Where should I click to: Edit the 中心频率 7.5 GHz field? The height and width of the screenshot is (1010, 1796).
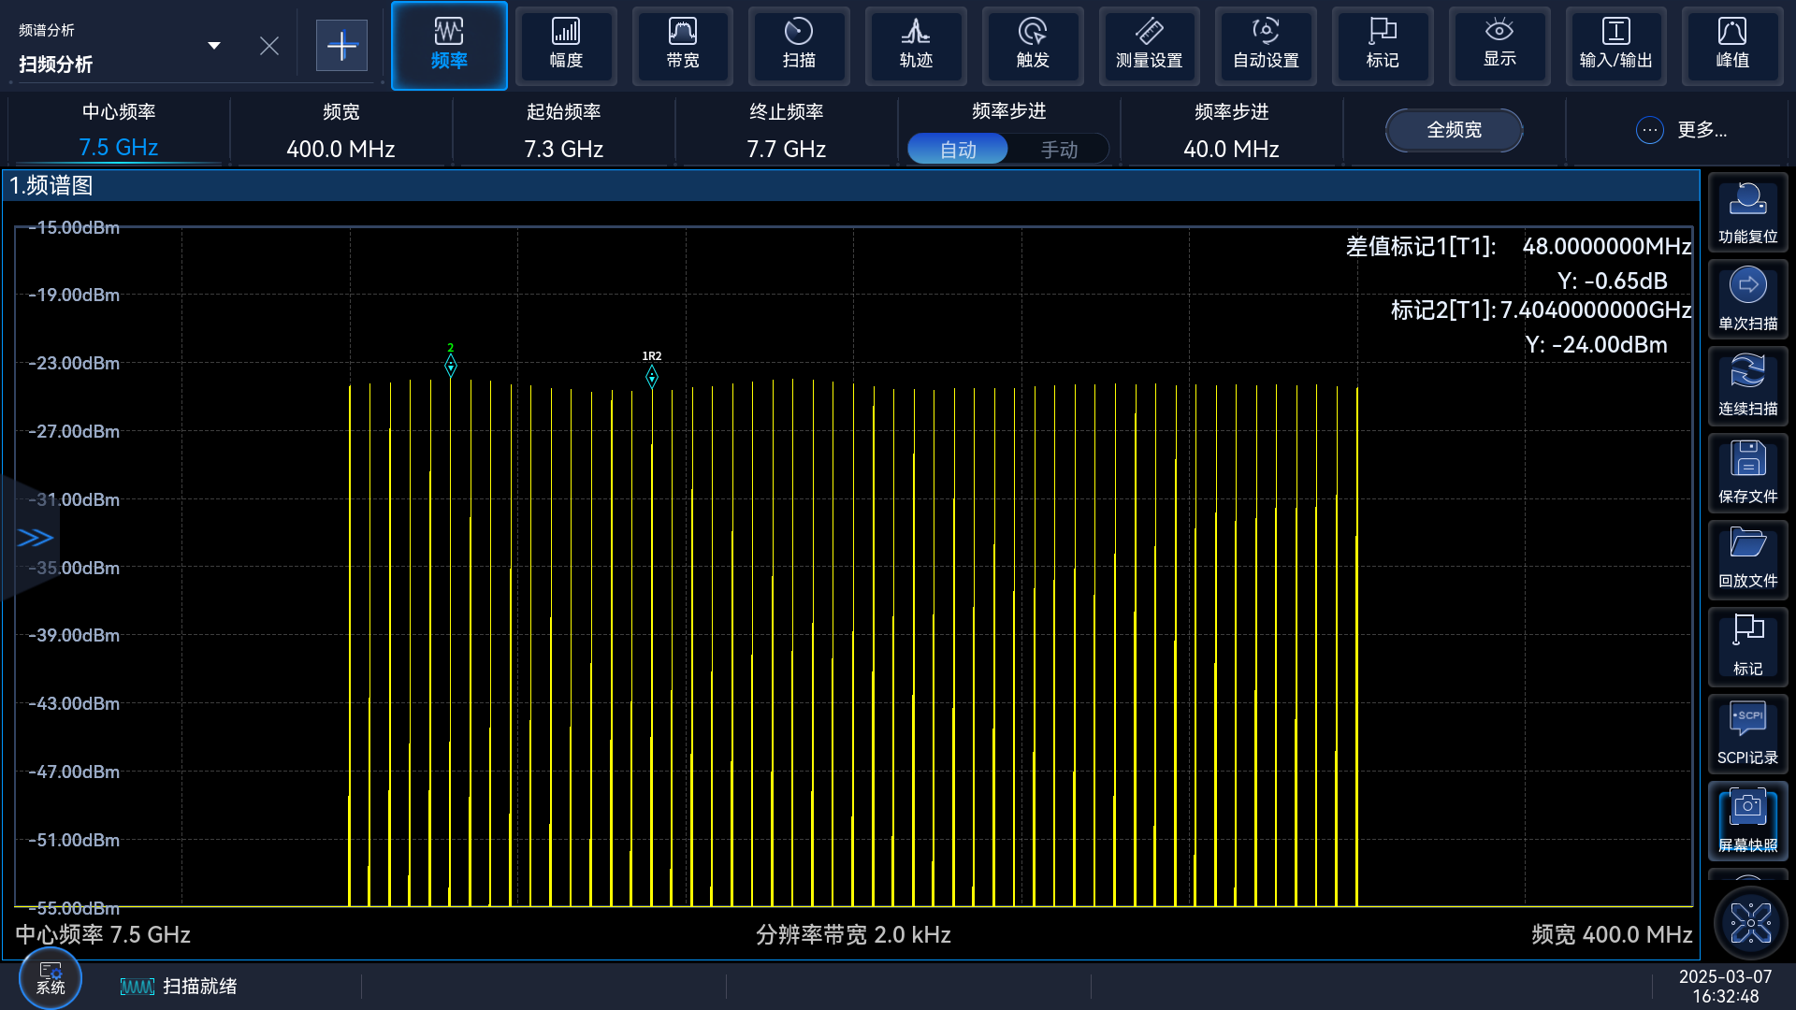point(119,147)
